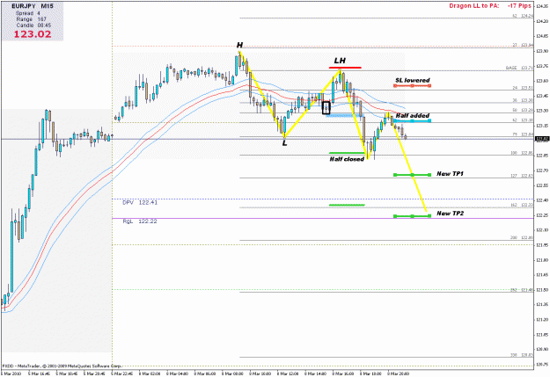Select the LH lower-high label
This screenshot has height=377, width=550.
(340, 61)
